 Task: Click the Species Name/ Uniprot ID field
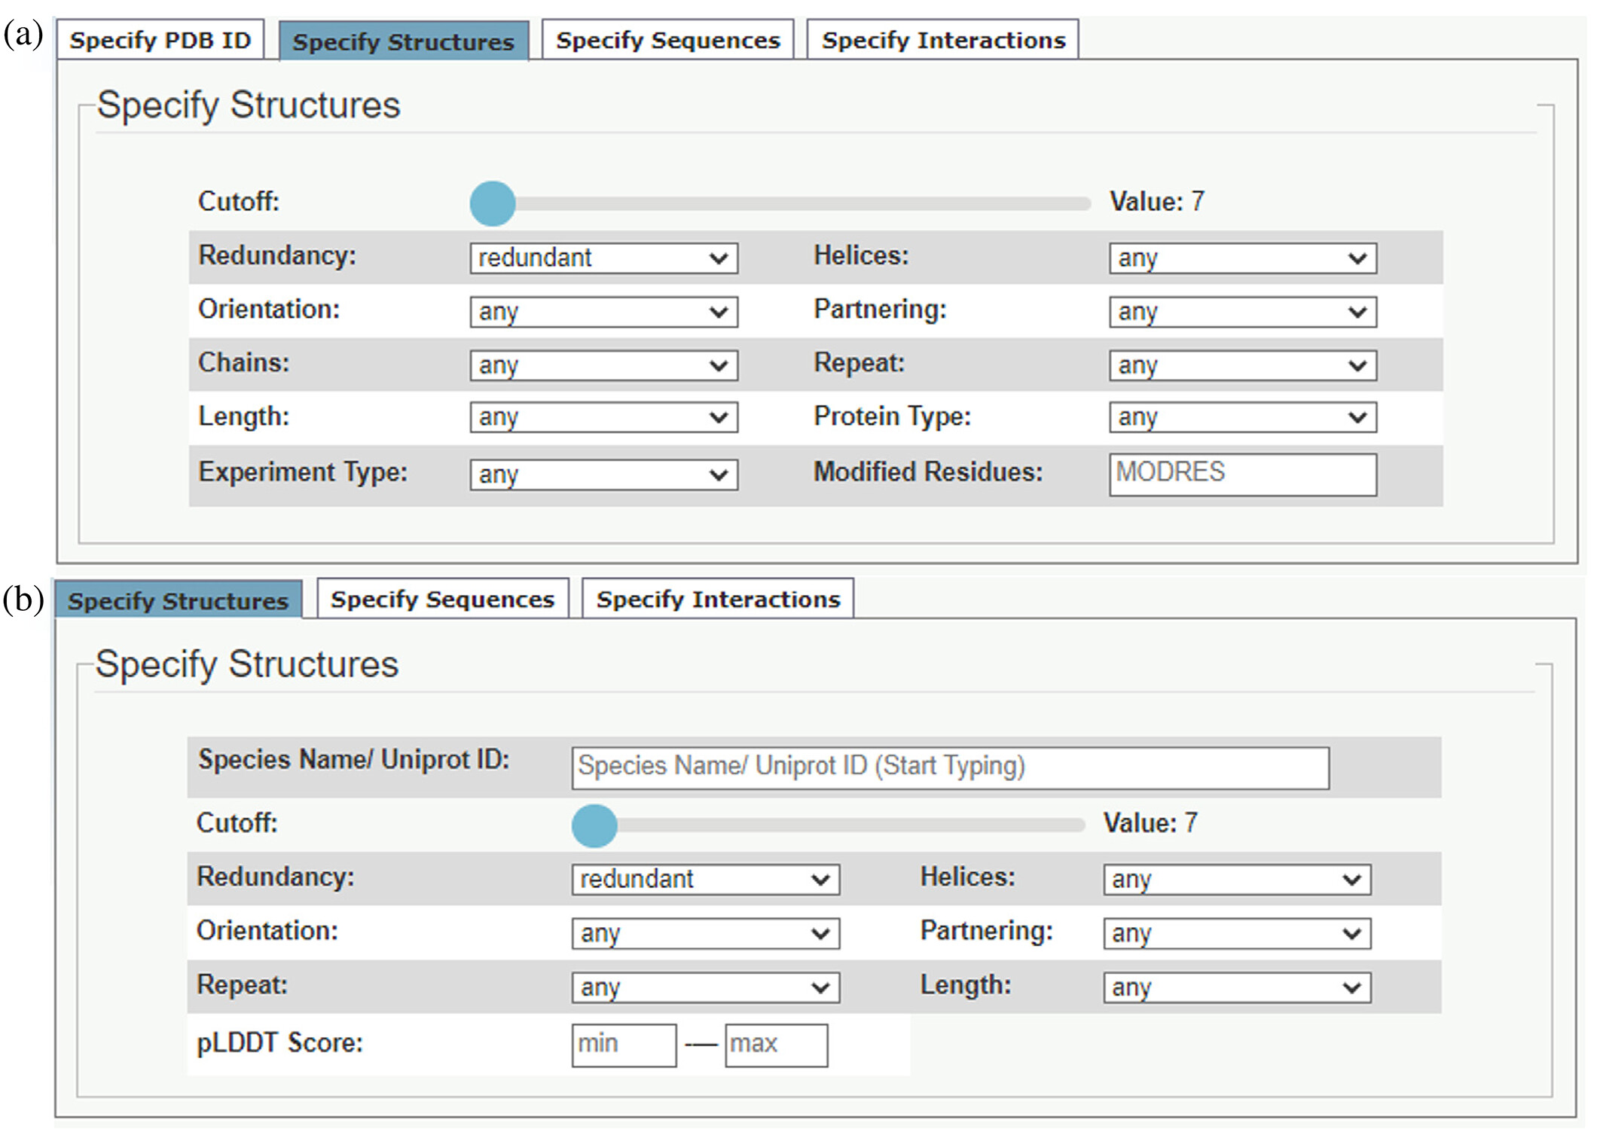point(951,768)
